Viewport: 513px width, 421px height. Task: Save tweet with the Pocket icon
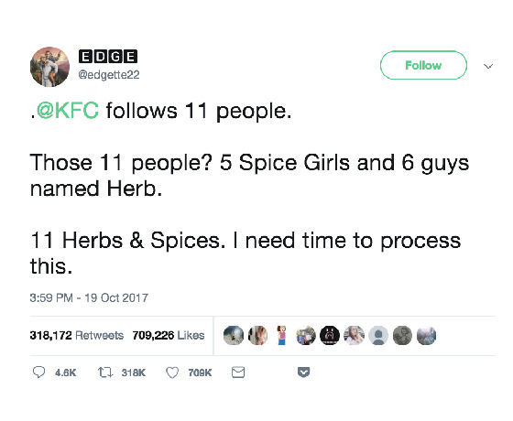303,372
